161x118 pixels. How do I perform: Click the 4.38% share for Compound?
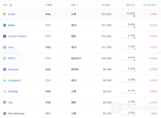[131, 80]
